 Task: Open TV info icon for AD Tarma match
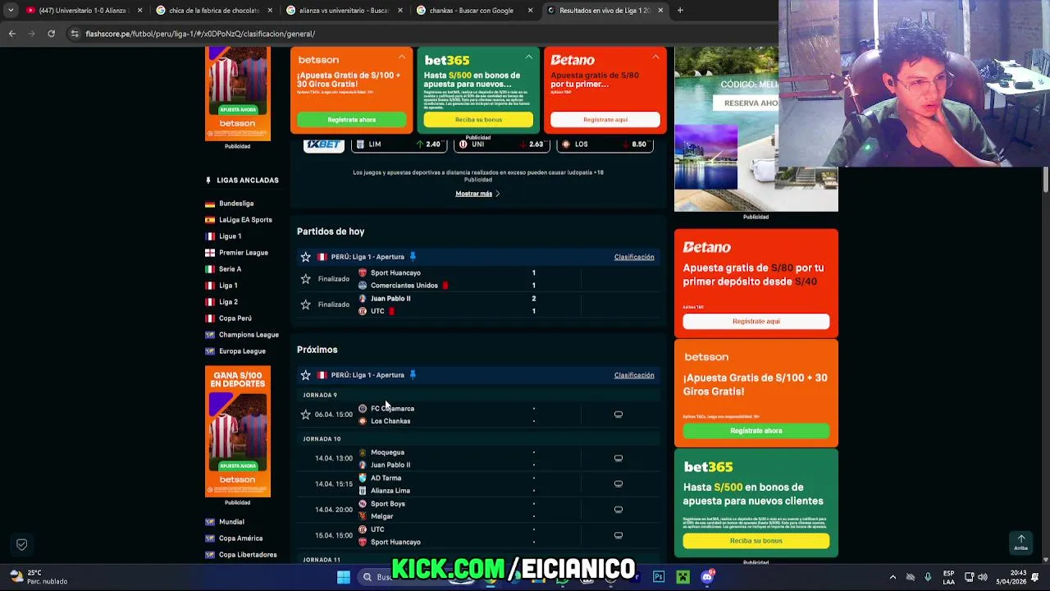point(619,483)
